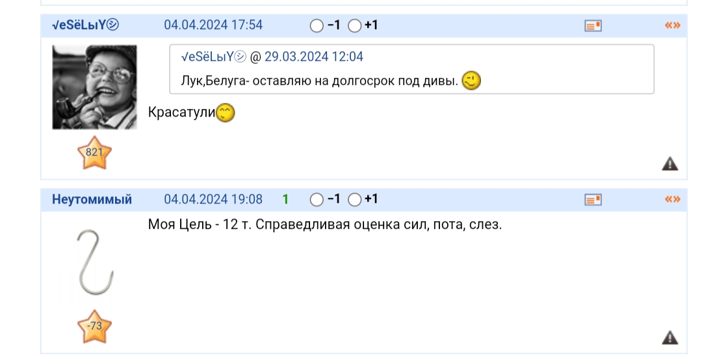Select the -1 radio on √eSёLыY's post
Viewport: 702px width, 356px height.
[x=317, y=26]
